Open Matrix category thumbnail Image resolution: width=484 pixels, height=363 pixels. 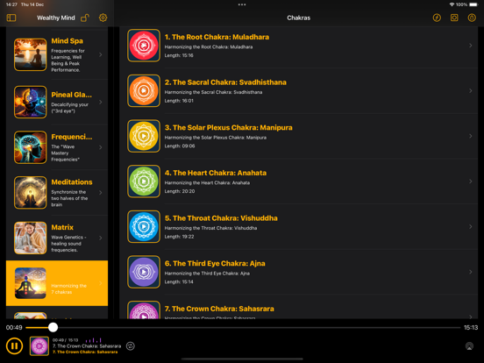(30, 238)
